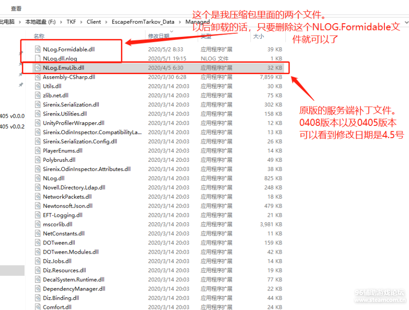Click the zlib.net.dll file icon

[x=38, y=95]
